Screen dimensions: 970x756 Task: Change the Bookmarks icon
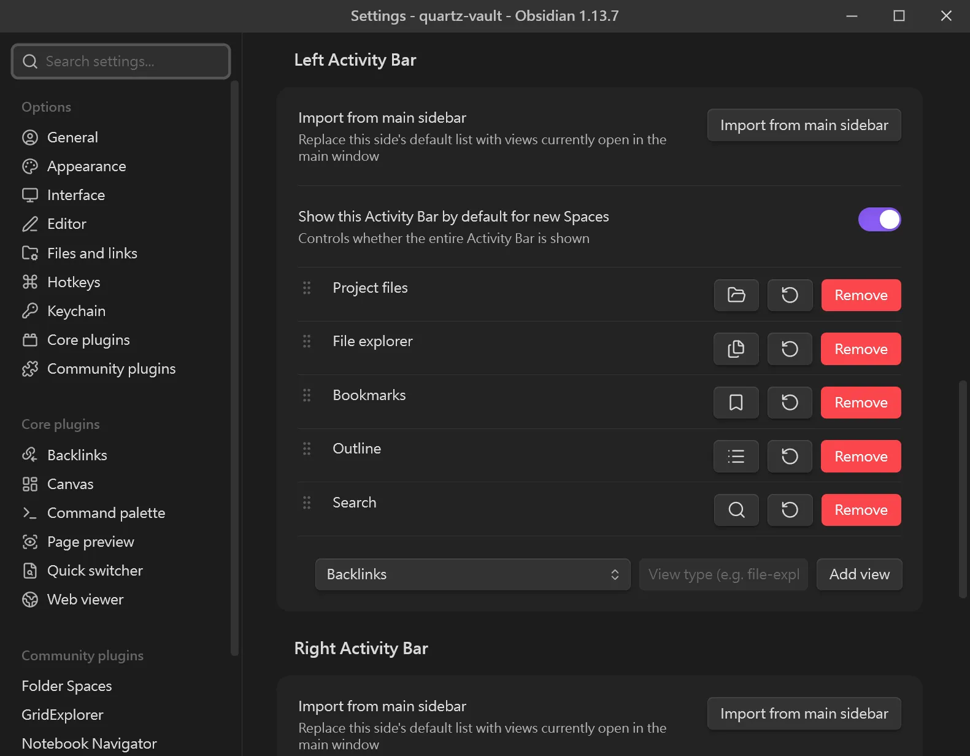pos(736,403)
